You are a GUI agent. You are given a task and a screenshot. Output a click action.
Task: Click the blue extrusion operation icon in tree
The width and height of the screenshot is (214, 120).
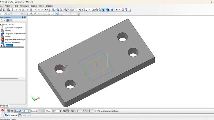click(3, 34)
